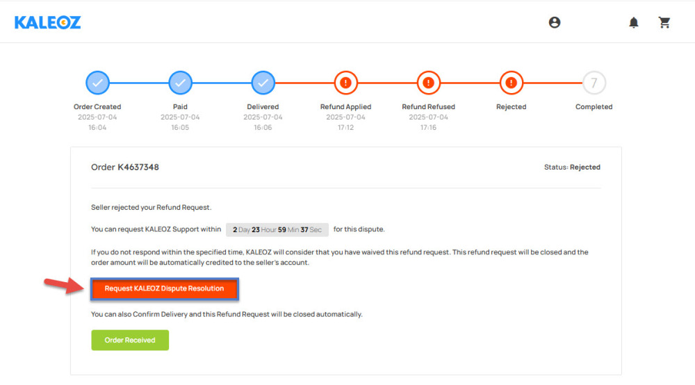Select the Paid step checkmark circle

(180, 83)
